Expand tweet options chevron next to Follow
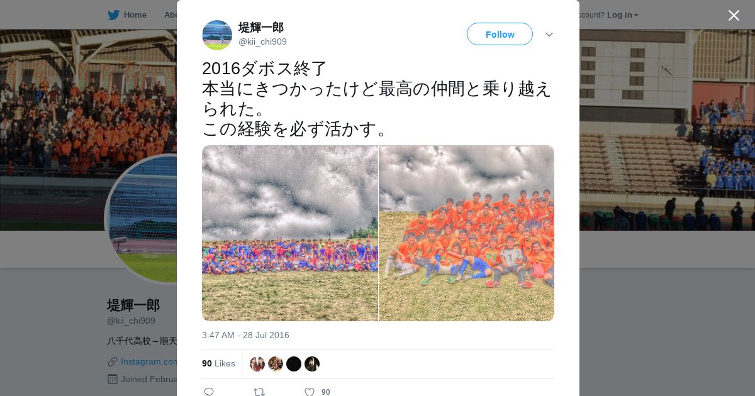755x396 pixels. point(549,35)
